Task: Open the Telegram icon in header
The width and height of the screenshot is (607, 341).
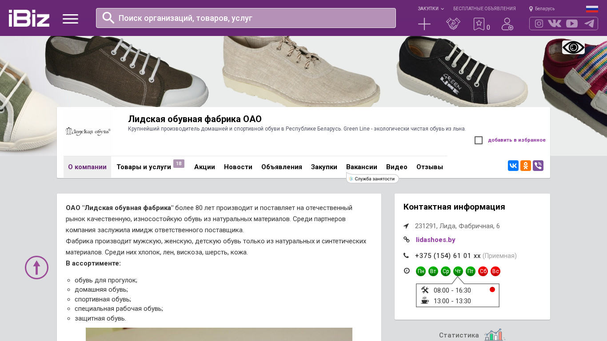Action: click(589, 24)
